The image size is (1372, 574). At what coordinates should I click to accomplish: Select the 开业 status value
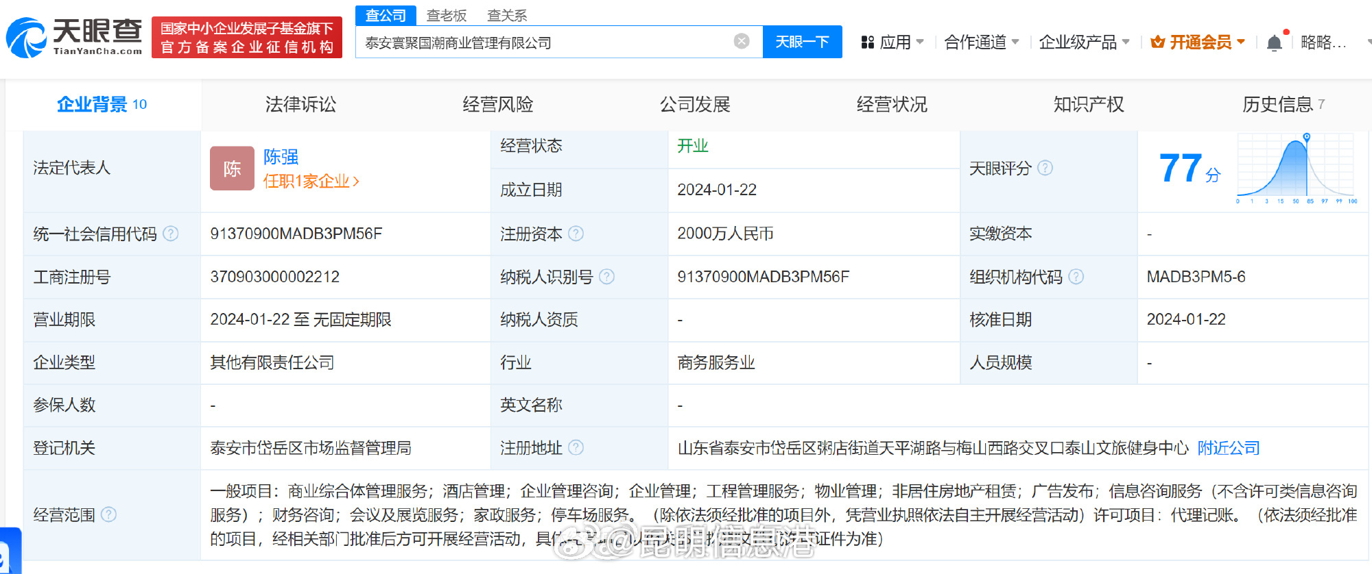pyautogui.click(x=692, y=146)
